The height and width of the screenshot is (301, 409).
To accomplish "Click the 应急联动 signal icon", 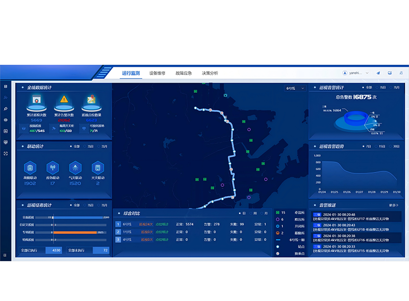I will tap(53, 168).
